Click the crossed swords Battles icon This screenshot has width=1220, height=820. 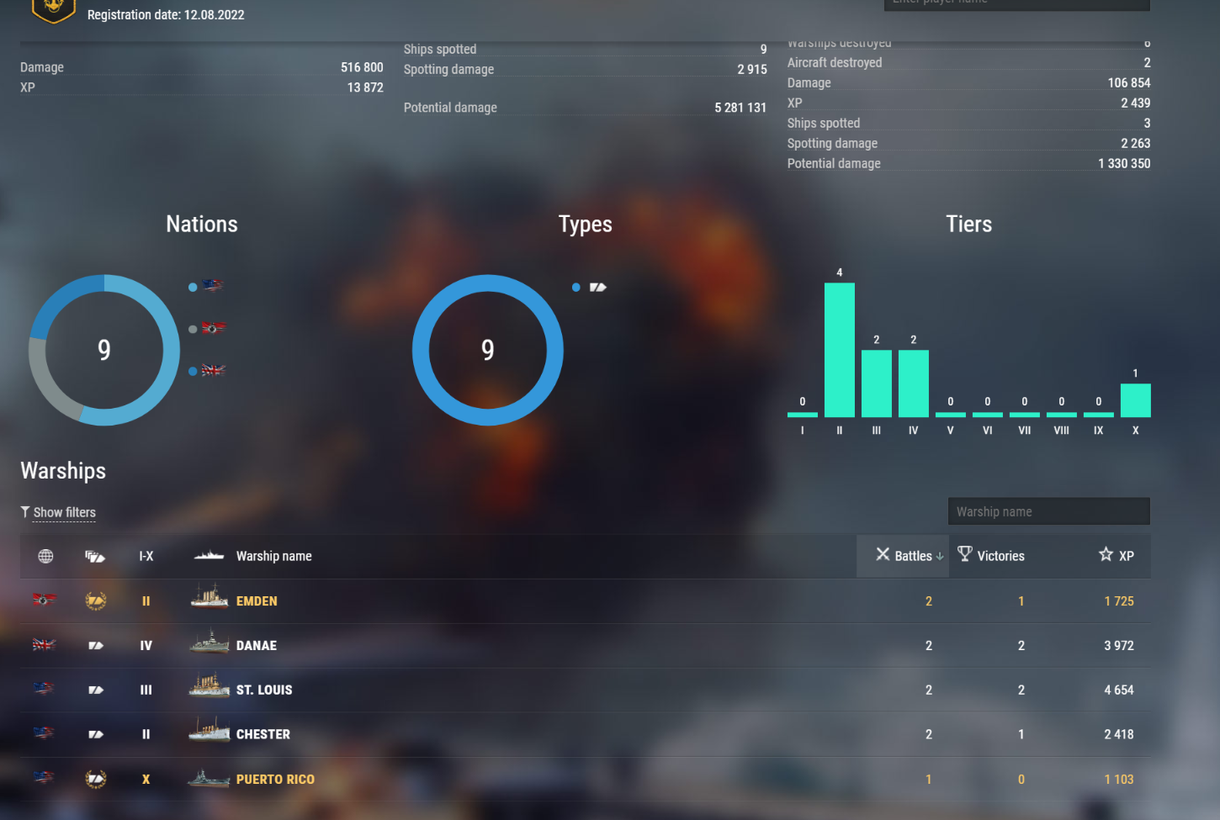point(883,554)
